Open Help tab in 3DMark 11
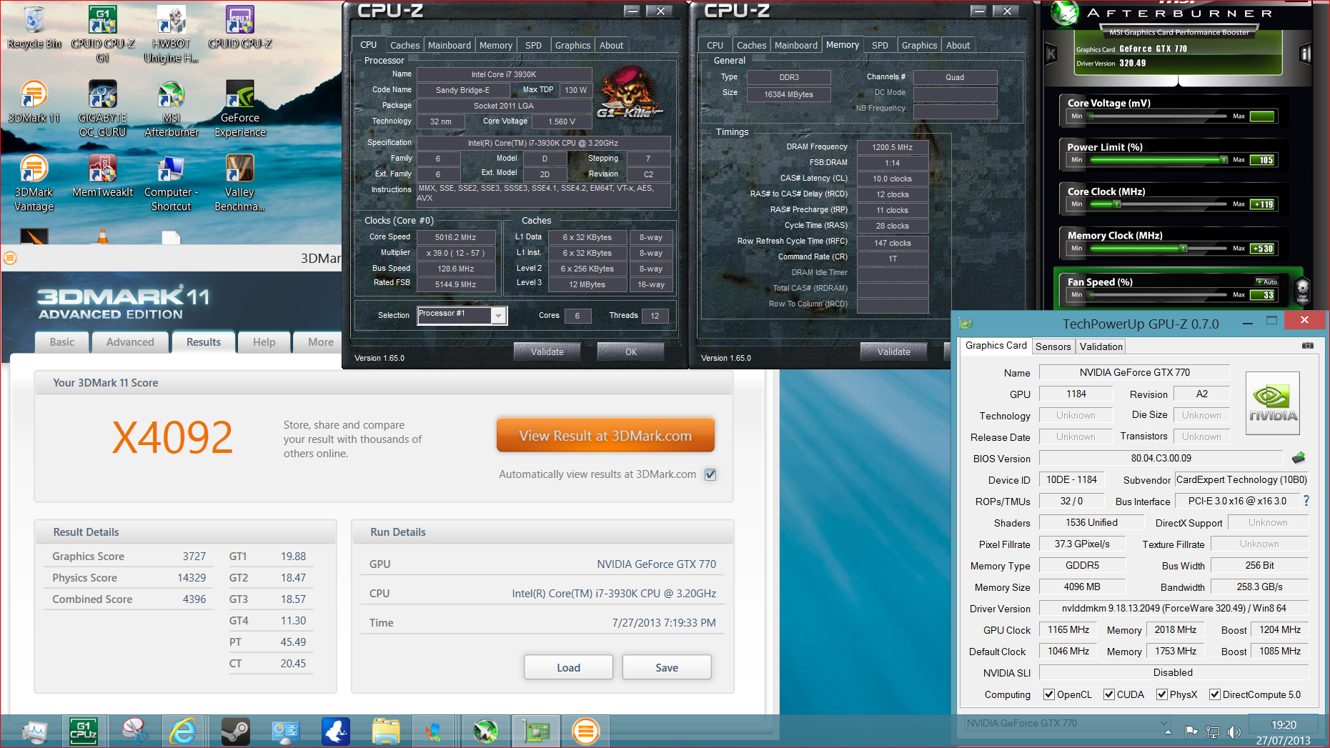Viewport: 1330px width, 748px height. coord(264,342)
